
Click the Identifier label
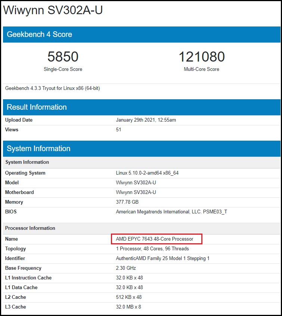[15, 259]
